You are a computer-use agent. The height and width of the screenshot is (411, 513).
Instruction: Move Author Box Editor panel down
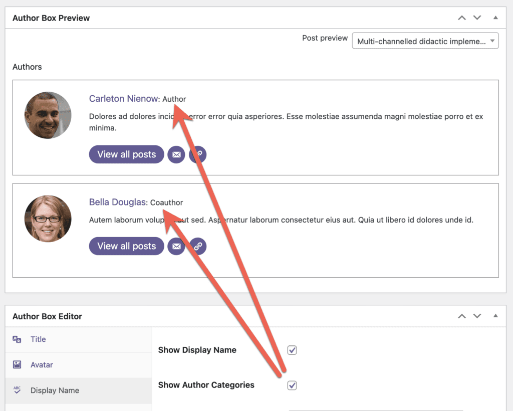[x=477, y=316]
